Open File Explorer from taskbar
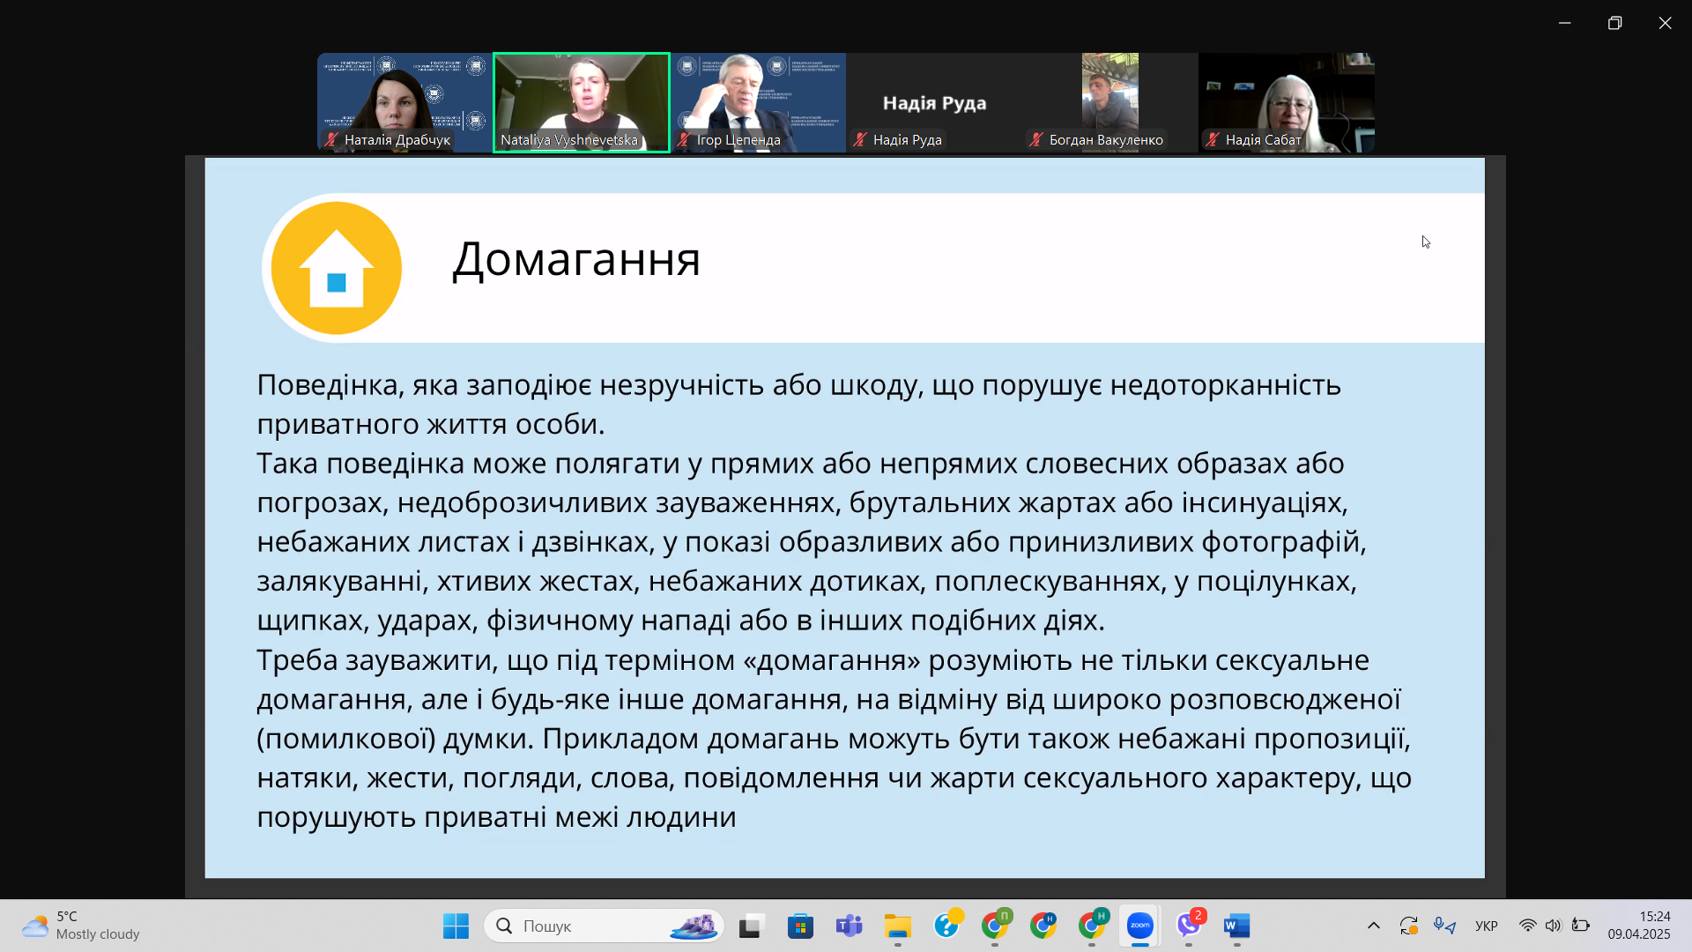This screenshot has height=952, width=1692. click(897, 926)
